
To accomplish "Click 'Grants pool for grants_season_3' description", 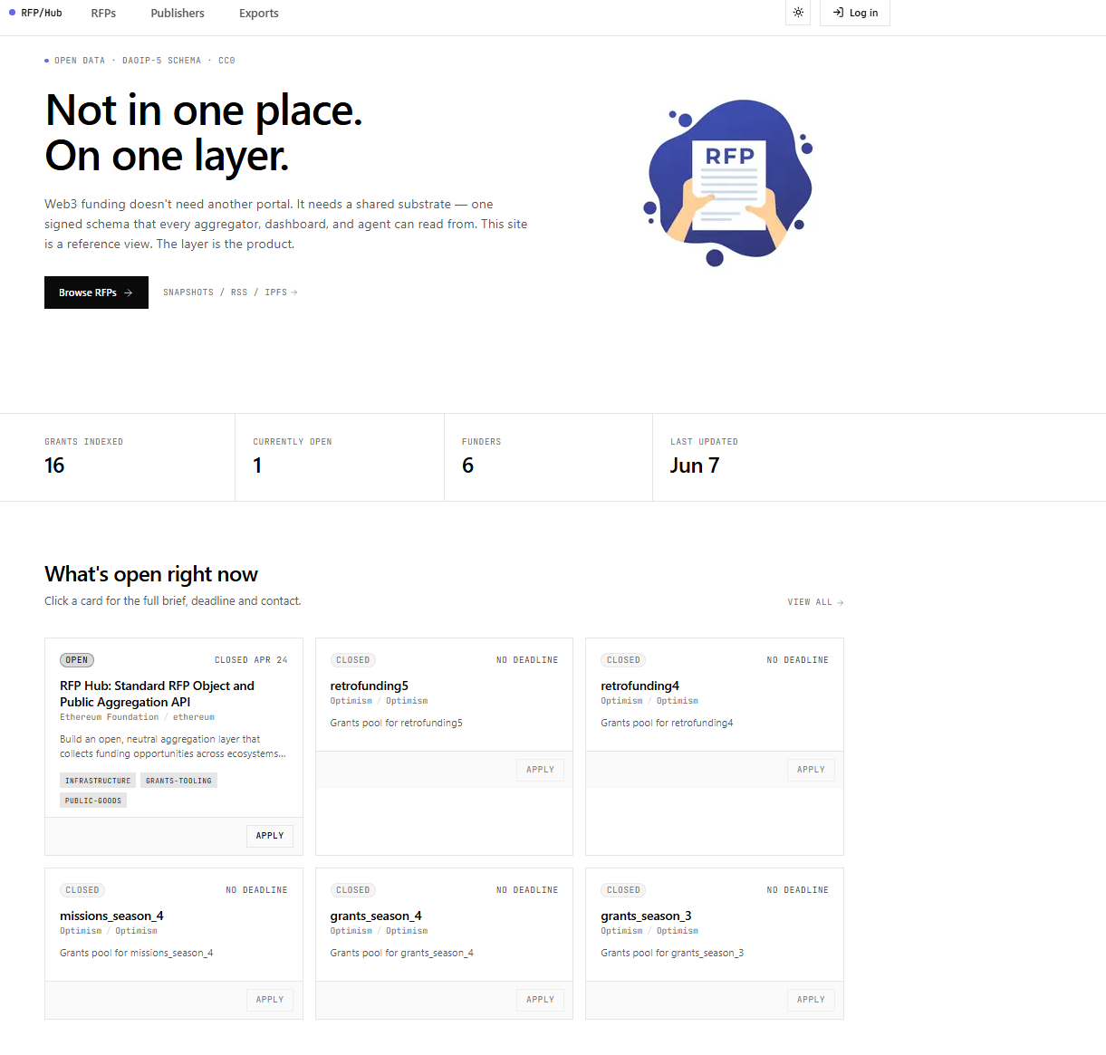I will (672, 953).
